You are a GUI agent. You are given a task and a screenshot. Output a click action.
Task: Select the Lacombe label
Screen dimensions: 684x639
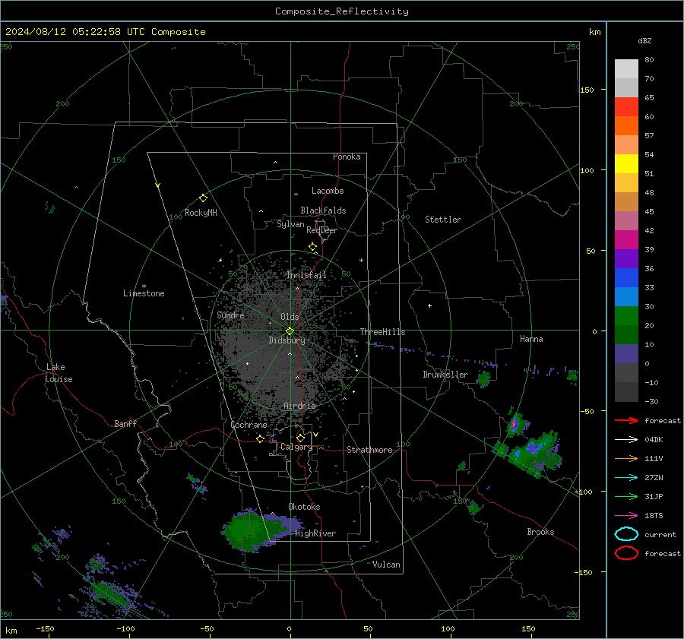tap(328, 191)
